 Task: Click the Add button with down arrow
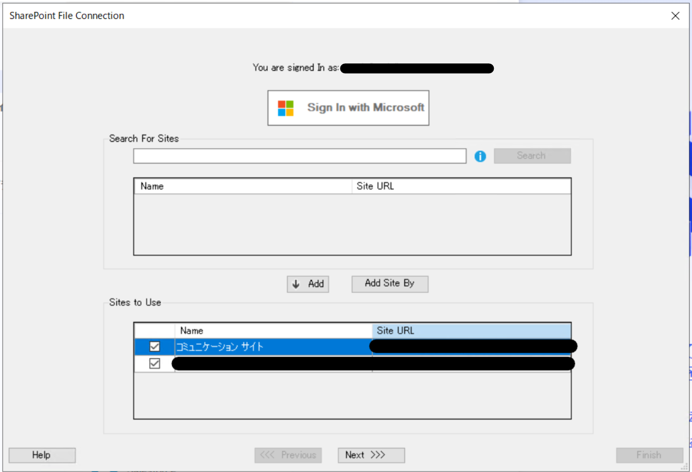308,284
